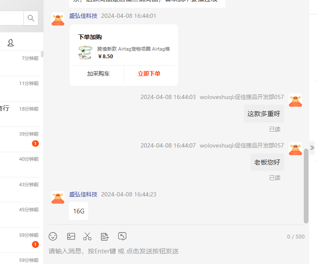The width and height of the screenshot is (317, 264).
Task: Expand the right side panel chevron
Action: pos(312,148)
